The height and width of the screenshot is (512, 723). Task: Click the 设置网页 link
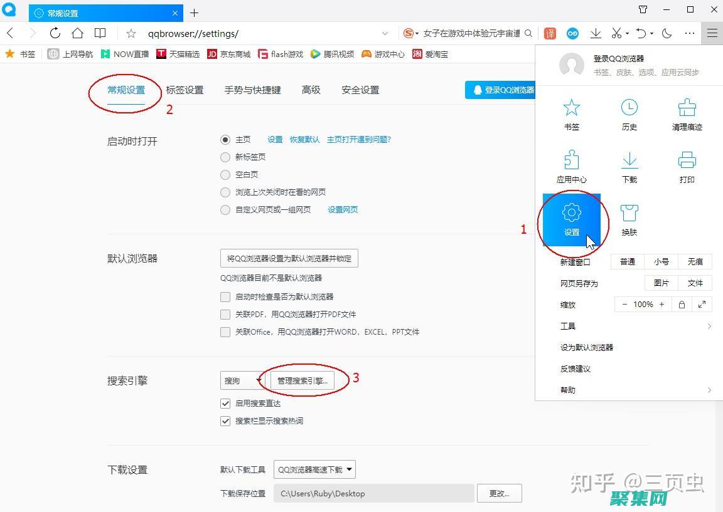tap(343, 209)
